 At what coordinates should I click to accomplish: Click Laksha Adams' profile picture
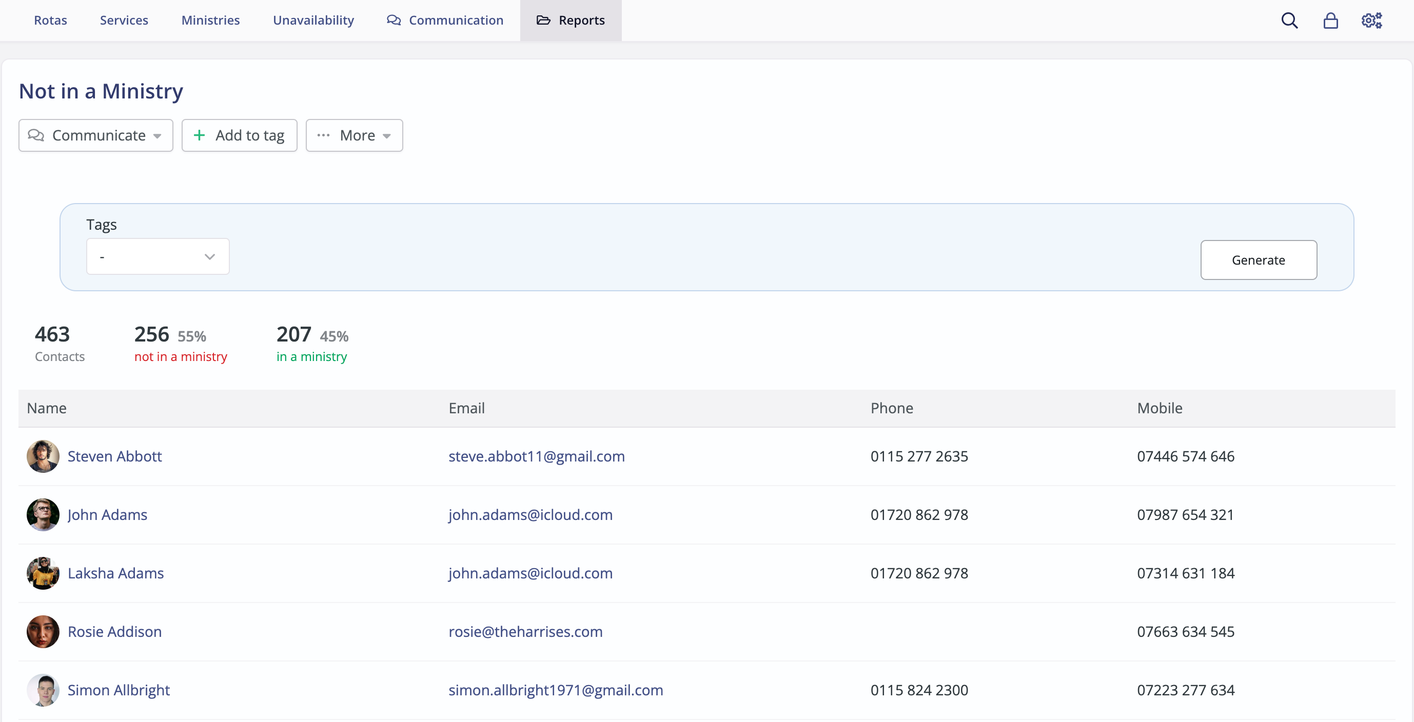click(43, 573)
